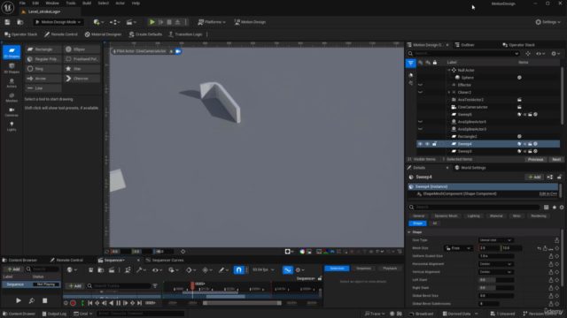The height and width of the screenshot is (318, 567).
Task: Open the File menu
Action: [22, 4]
